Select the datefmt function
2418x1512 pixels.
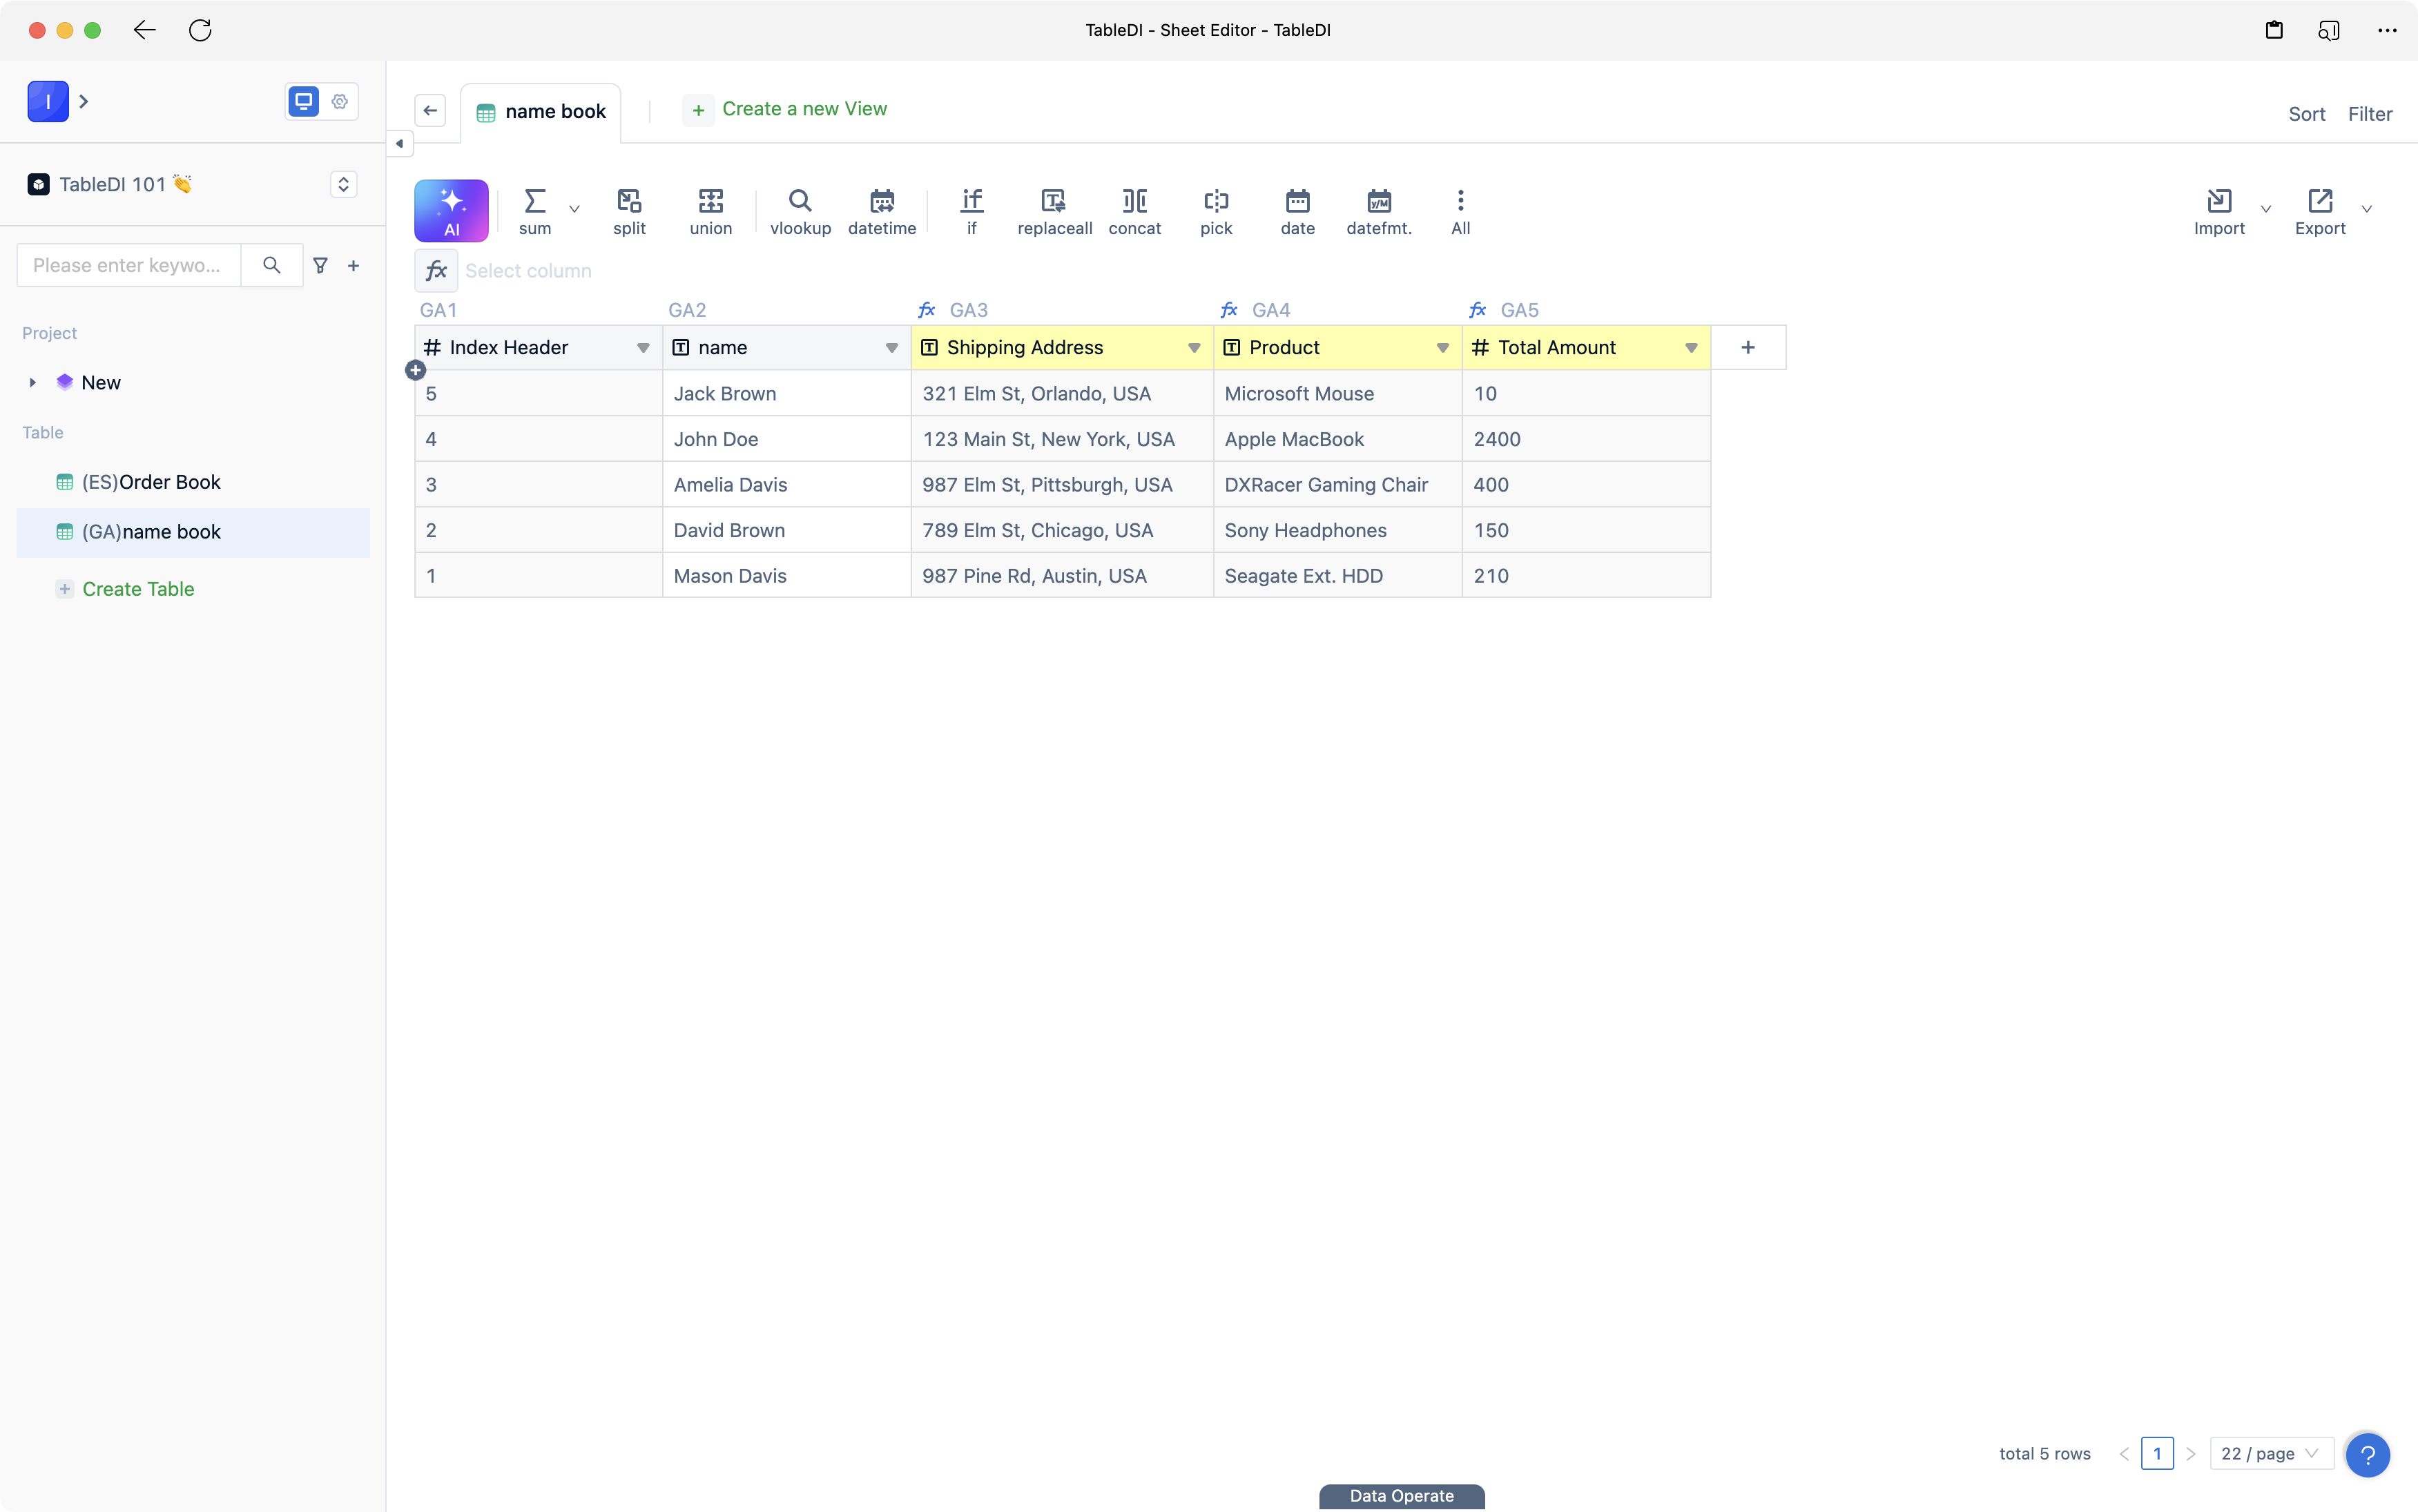tap(1379, 212)
